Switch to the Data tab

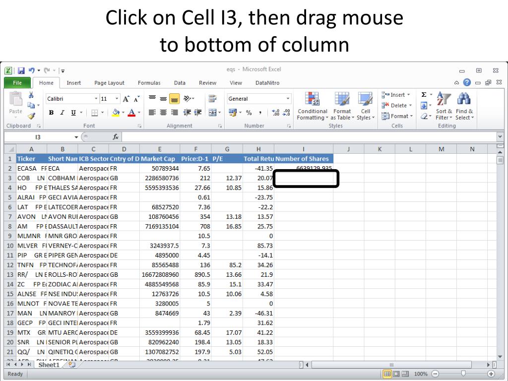180,83
